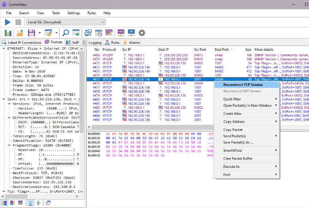
Task: Switch to the VoIP tab
Action: pyautogui.click(x=72, y=43)
